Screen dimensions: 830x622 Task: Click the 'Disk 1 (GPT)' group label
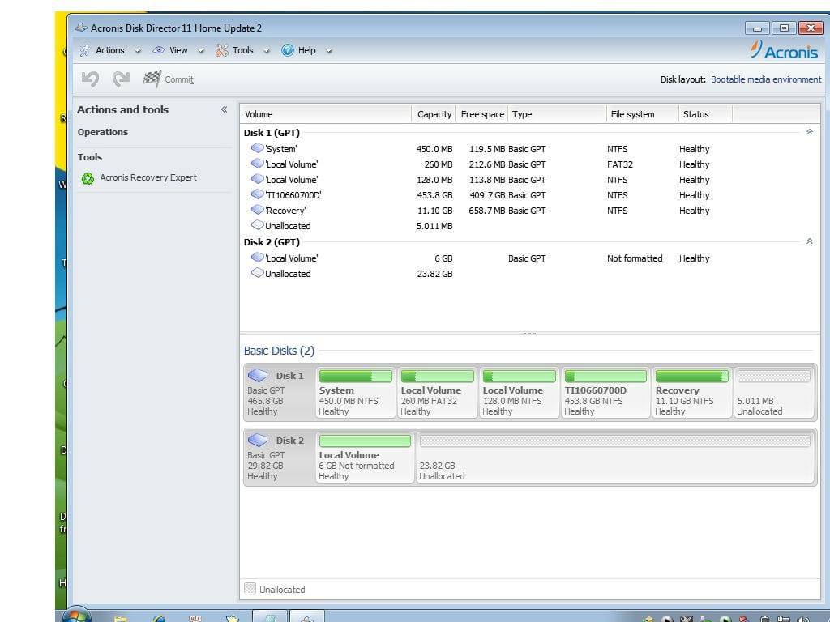[272, 133]
